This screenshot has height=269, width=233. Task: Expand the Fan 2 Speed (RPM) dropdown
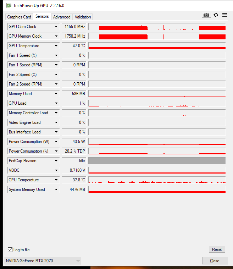[56, 84]
